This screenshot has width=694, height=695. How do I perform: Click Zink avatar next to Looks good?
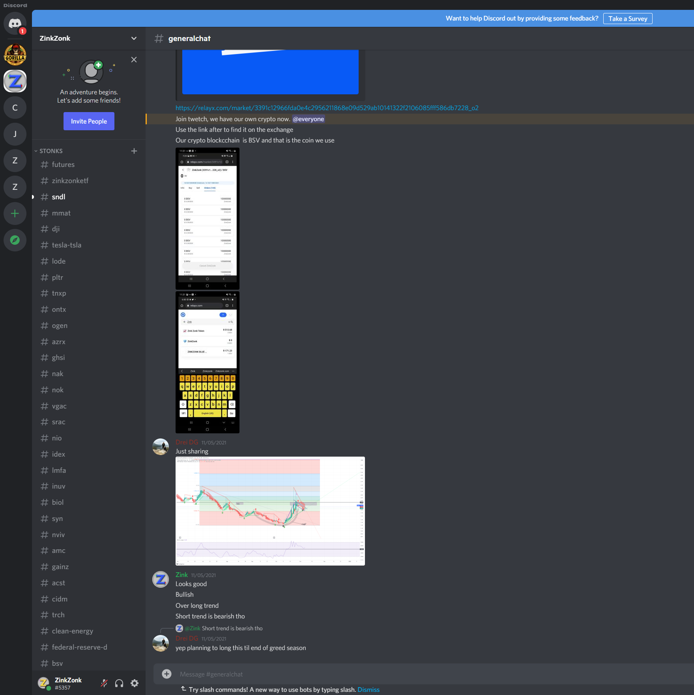[x=161, y=579]
